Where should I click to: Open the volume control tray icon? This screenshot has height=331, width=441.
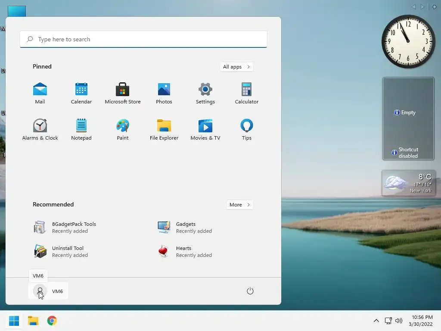click(x=399, y=321)
